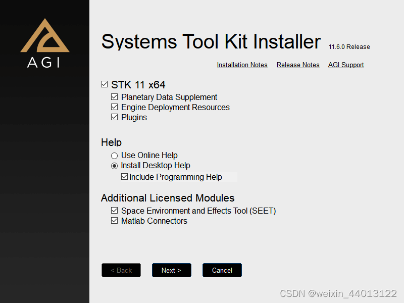The height and width of the screenshot is (303, 404).
Task: Click the AGI logo
Action: click(x=45, y=43)
